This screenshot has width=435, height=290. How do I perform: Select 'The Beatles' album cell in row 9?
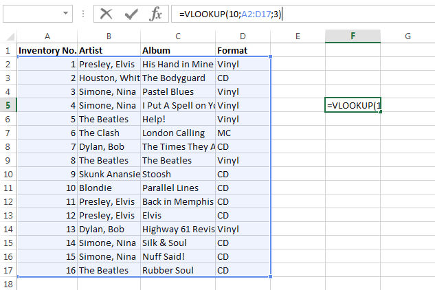178,160
